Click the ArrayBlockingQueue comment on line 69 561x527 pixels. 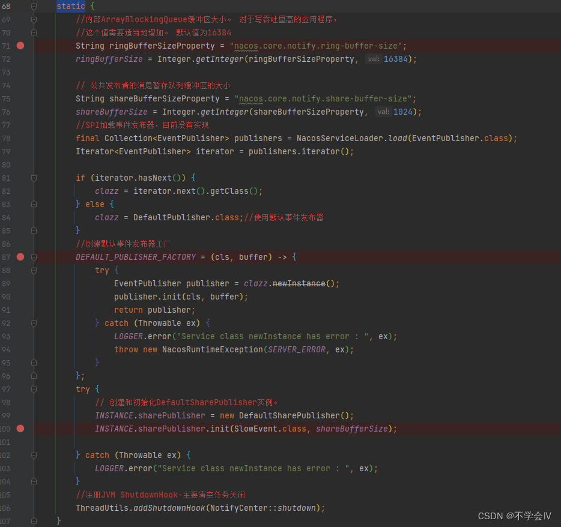pos(207,19)
